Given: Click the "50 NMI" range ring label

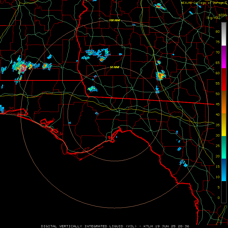Looking at the screenshot, I should click(115, 67).
